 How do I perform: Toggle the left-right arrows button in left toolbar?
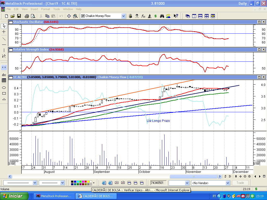click(x=4, y=67)
